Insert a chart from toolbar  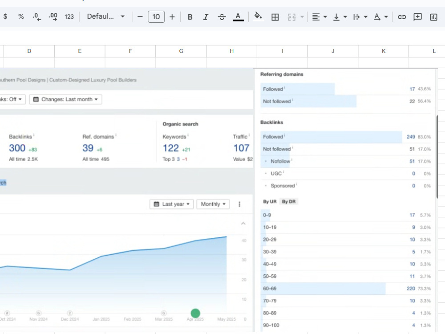tap(433, 17)
